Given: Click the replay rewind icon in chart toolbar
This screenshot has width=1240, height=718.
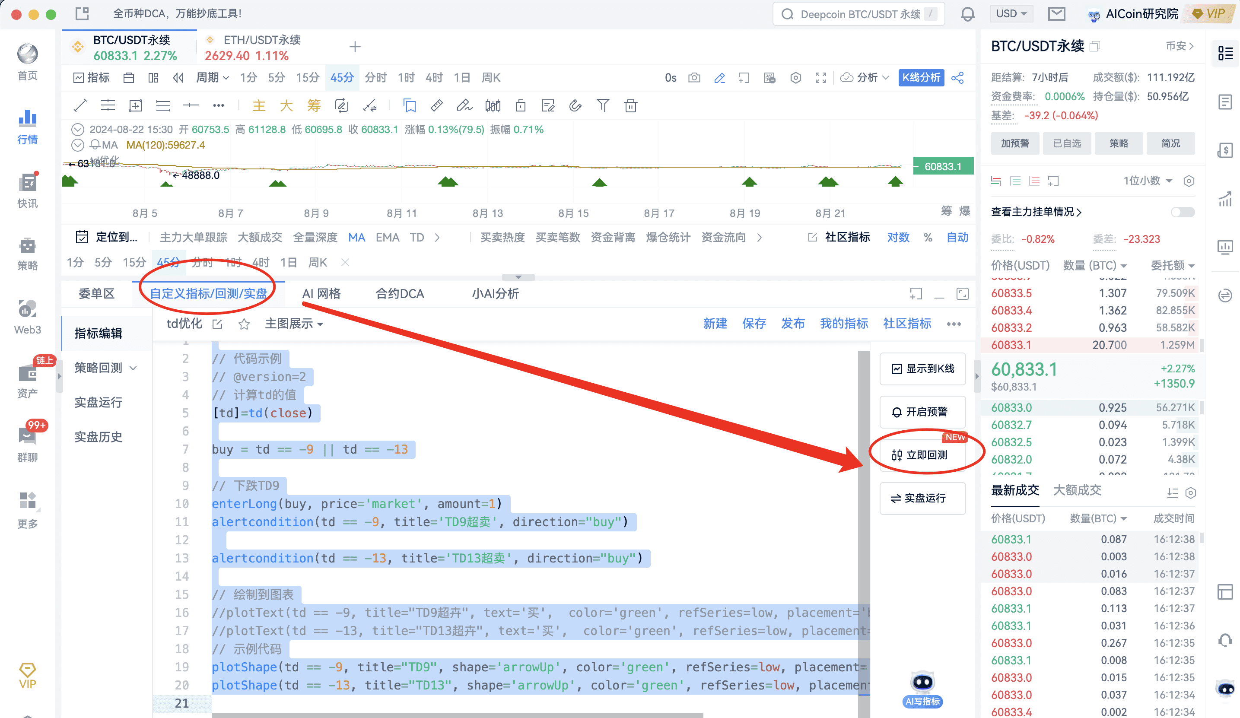Looking at the screenshot, I should tap(178, 78).
